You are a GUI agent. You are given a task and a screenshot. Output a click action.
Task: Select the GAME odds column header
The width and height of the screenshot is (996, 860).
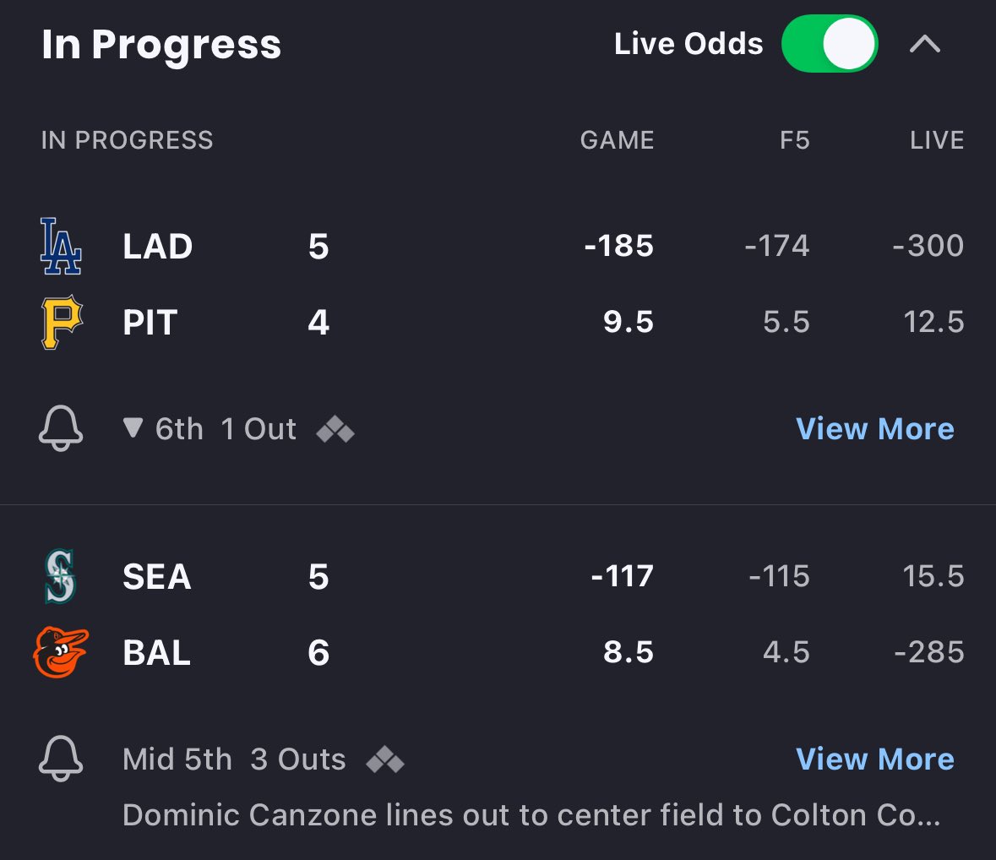(x=617, y=140)
